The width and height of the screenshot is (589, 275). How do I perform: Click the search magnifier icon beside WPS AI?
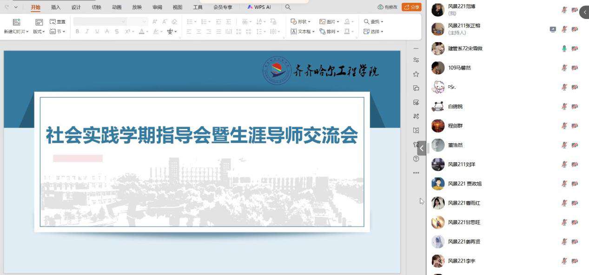click(x=288, y=7)
